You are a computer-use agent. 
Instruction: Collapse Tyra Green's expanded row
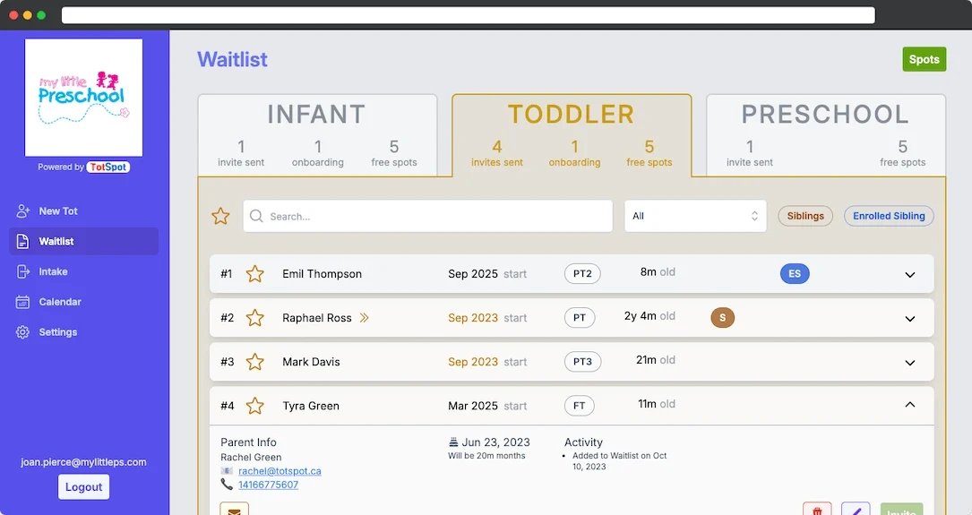(910, 406)
